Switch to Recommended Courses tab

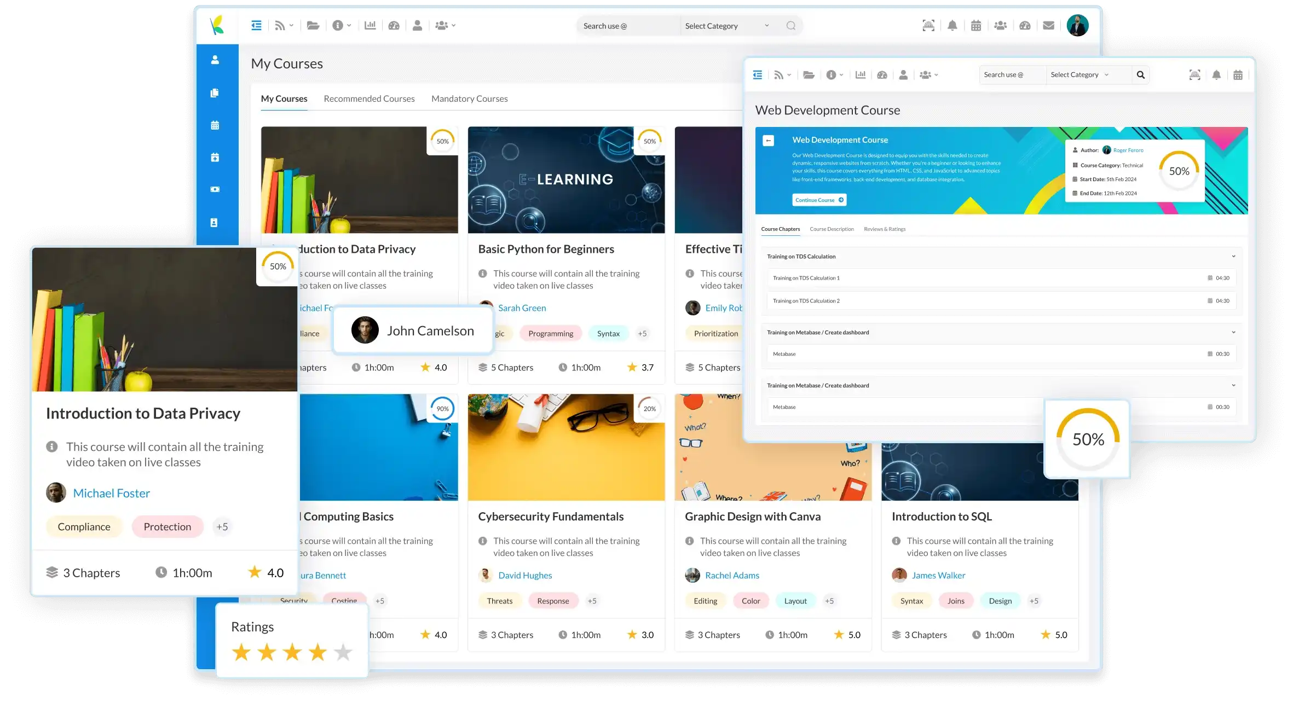click(370, 99)
